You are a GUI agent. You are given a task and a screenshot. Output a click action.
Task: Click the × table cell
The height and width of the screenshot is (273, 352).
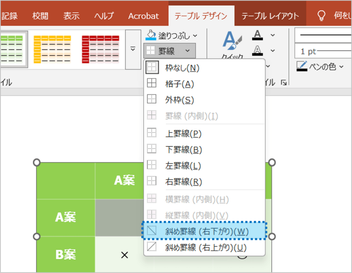click(x=124, y=255)
